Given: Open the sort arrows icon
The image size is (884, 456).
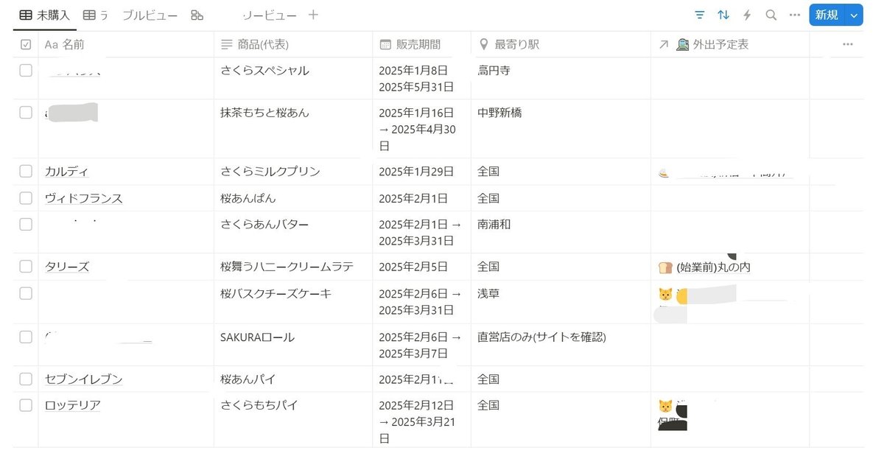Looking at the screenshot, I should (723, 15).
